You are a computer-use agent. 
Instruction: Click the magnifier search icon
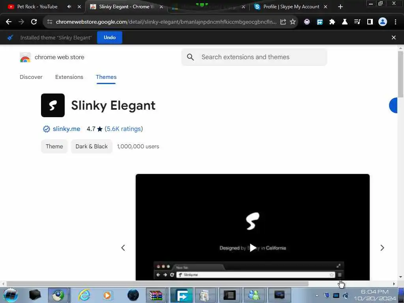click(190, 57)
